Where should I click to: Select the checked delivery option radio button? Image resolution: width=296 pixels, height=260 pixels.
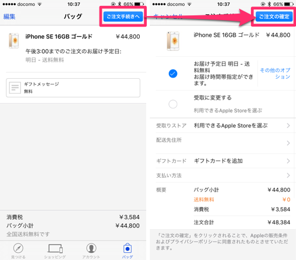tap(173, 73)
